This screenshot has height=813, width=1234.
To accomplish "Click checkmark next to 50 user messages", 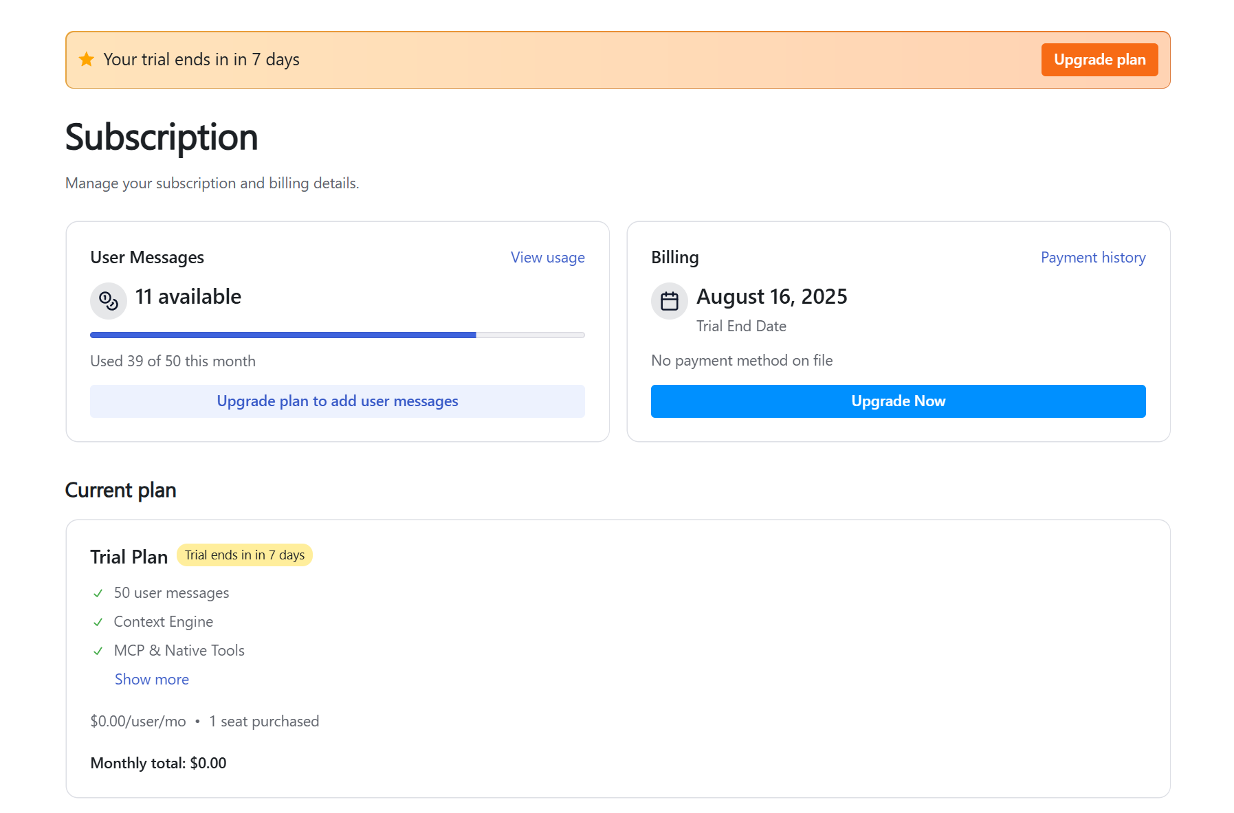I will [98, 593].
